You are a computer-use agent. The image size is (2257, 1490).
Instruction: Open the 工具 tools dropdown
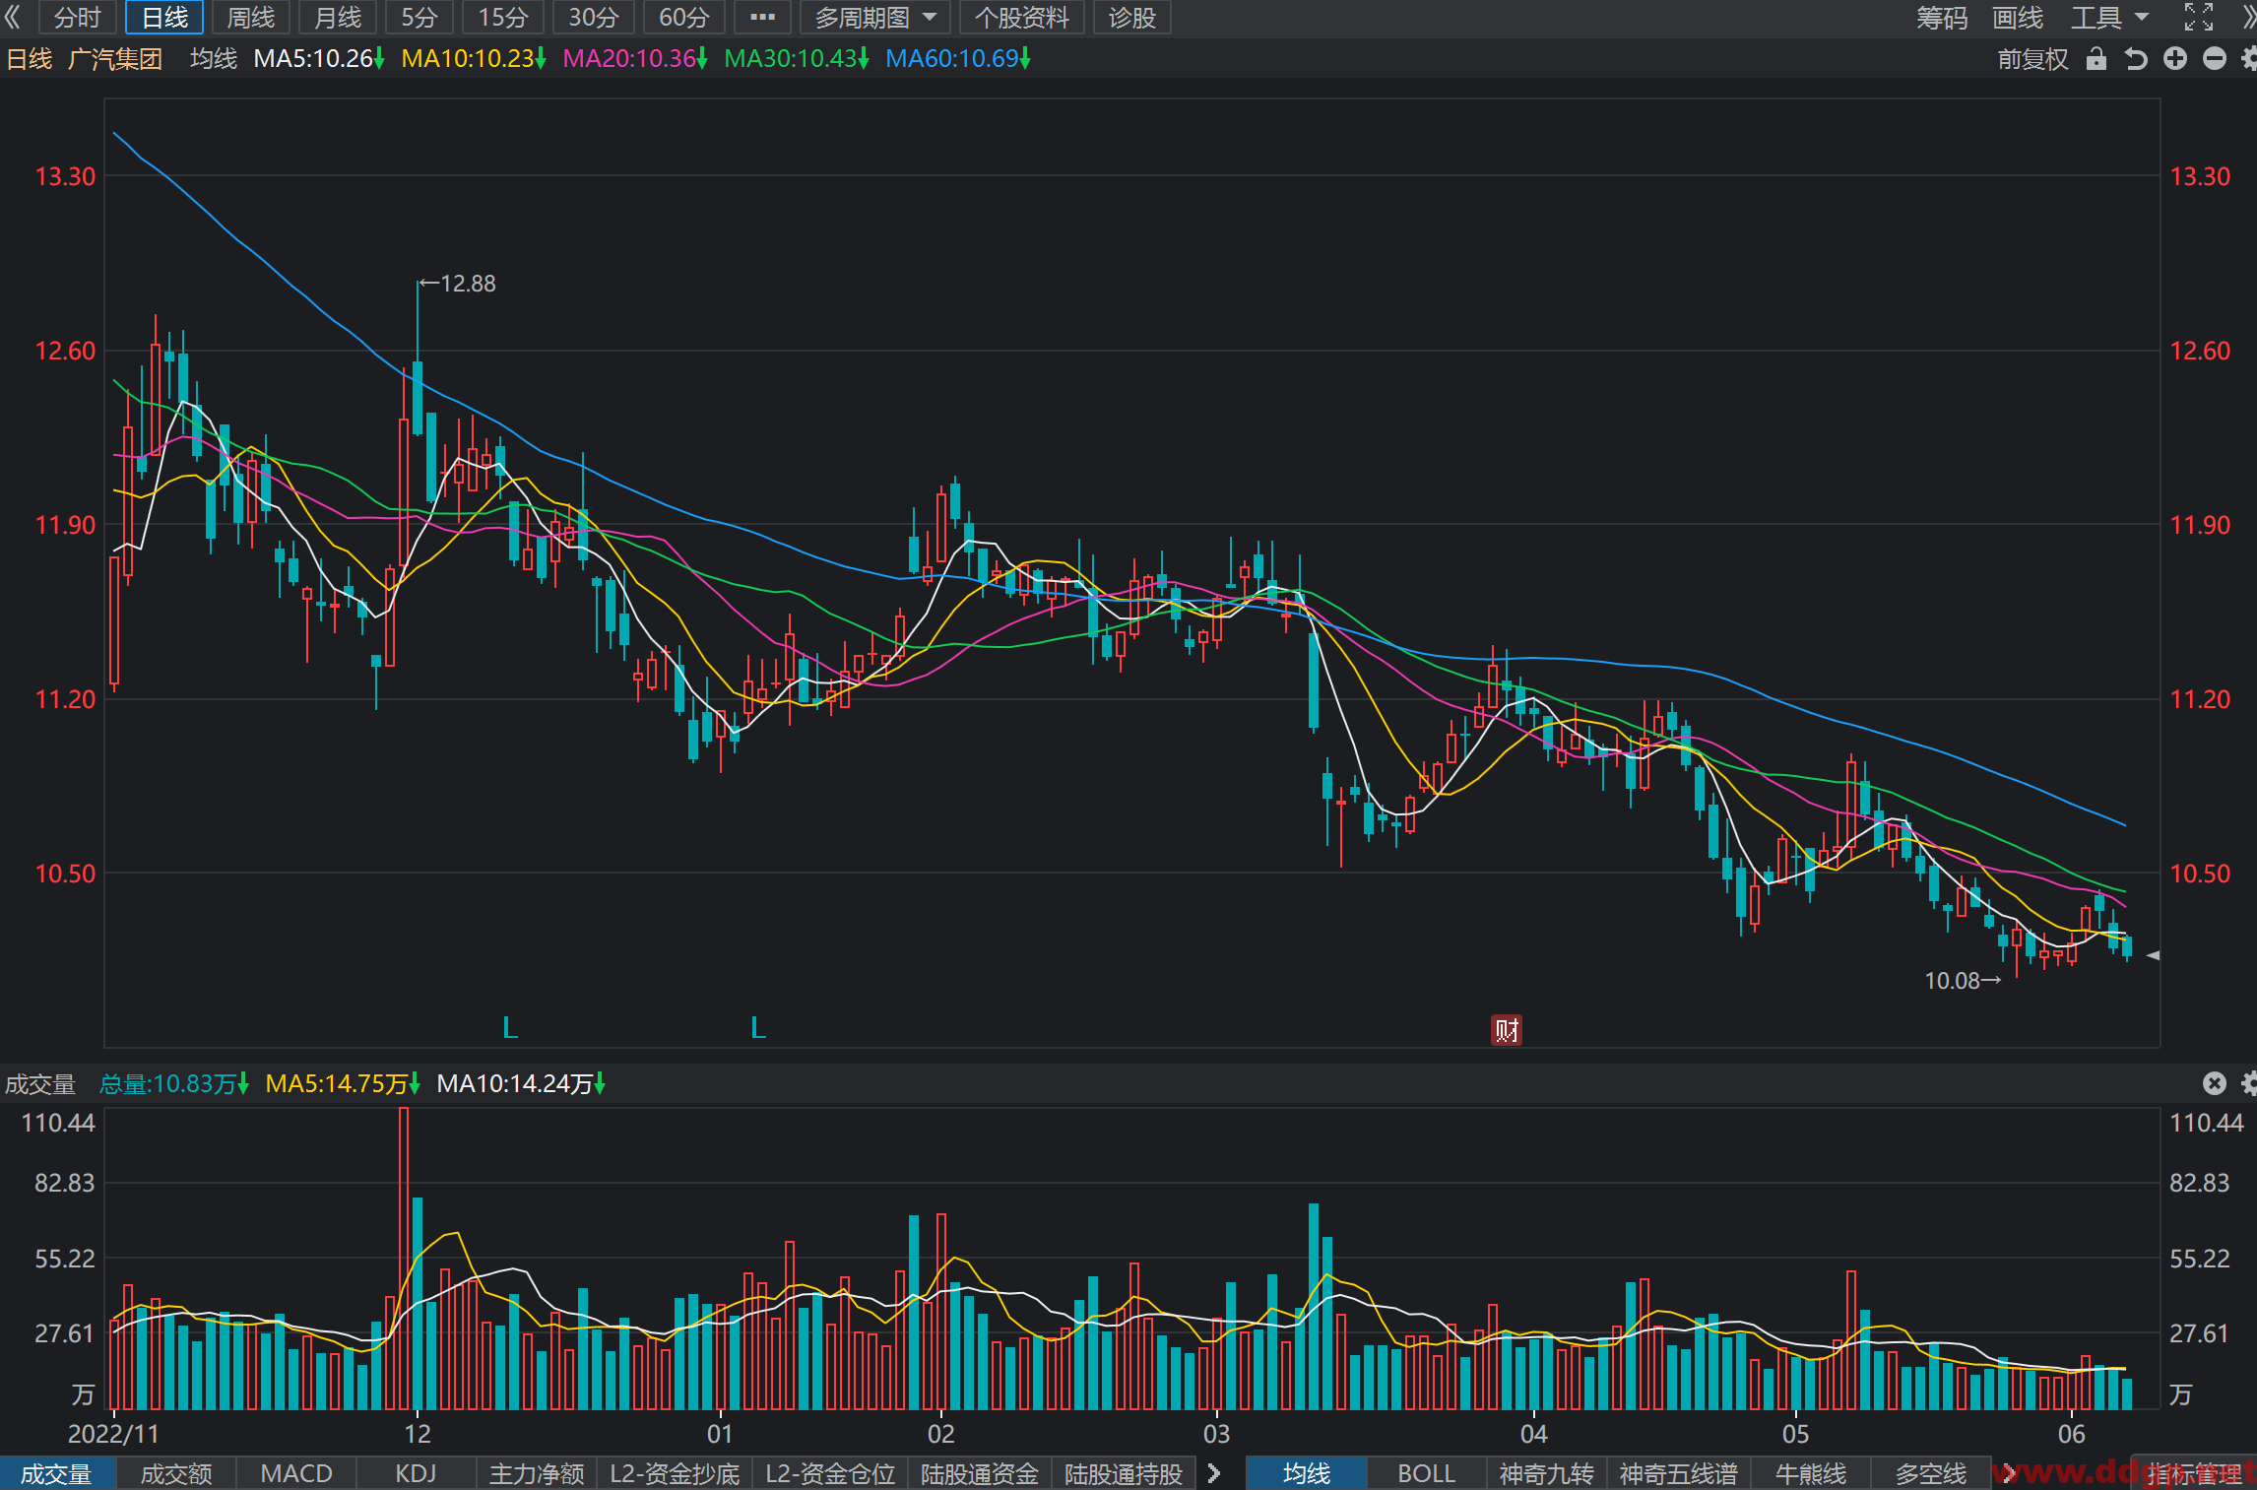coord(2109,17)
